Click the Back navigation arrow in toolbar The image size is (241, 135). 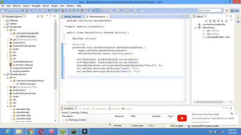pos(128,10)
